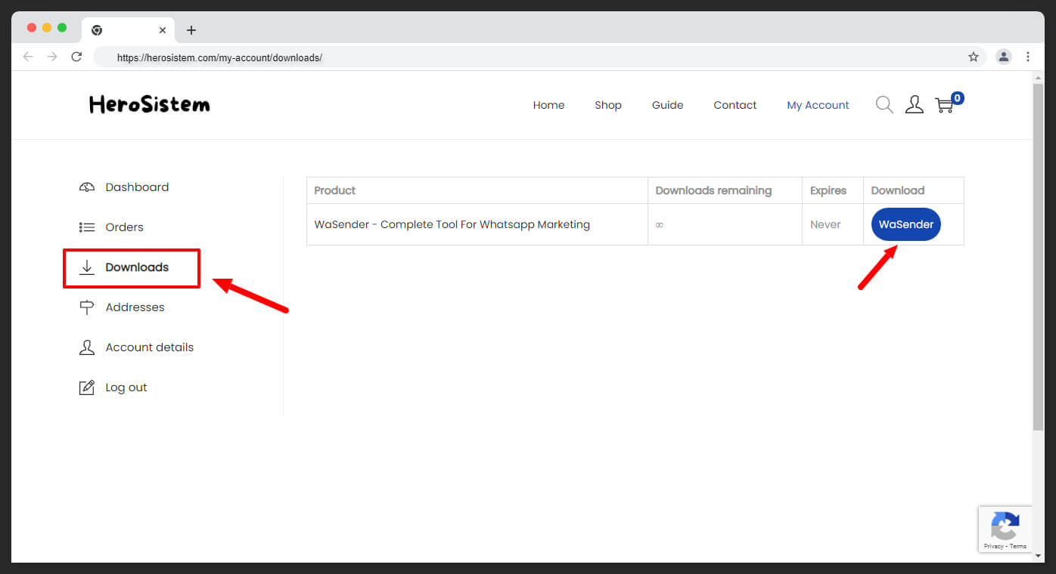The height and width of the screenshot is (574, 1056).
Task: Open a new browser tab
Action: (x=191, y=30)
